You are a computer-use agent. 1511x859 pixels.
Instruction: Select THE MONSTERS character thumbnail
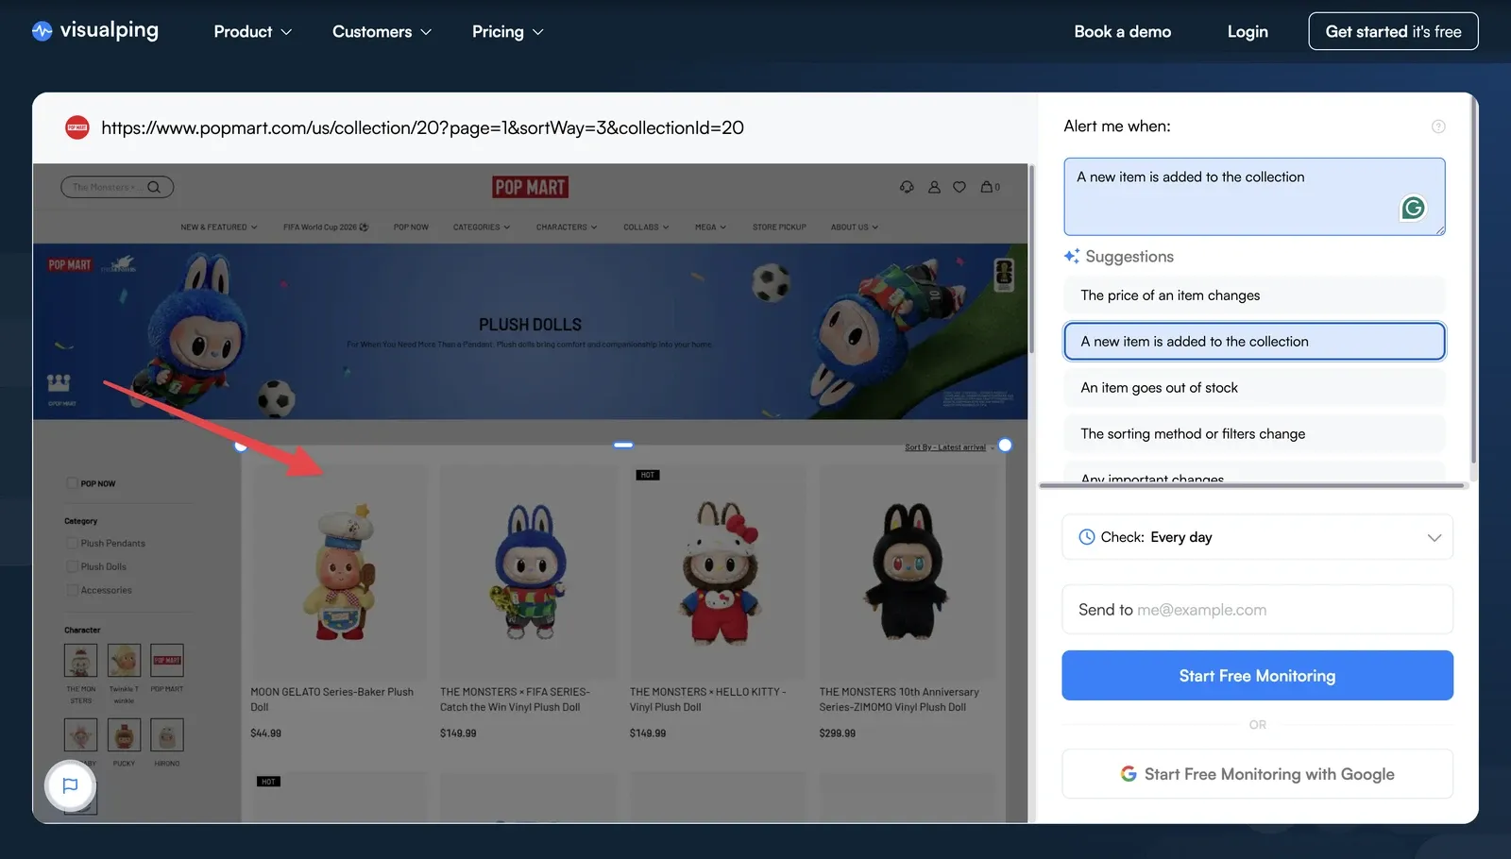pyautogui.click(x=81, y=661)
